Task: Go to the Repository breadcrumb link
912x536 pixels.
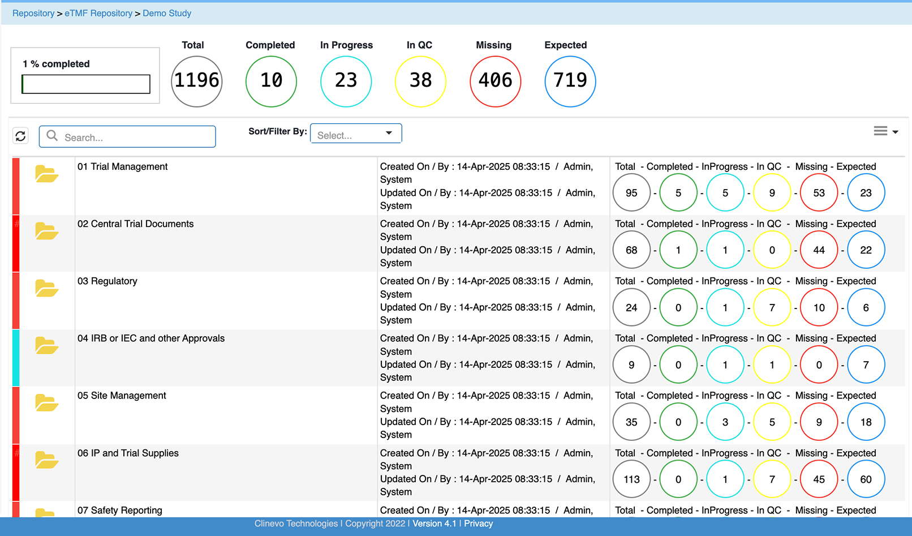Action: click(x=33, y=13)
